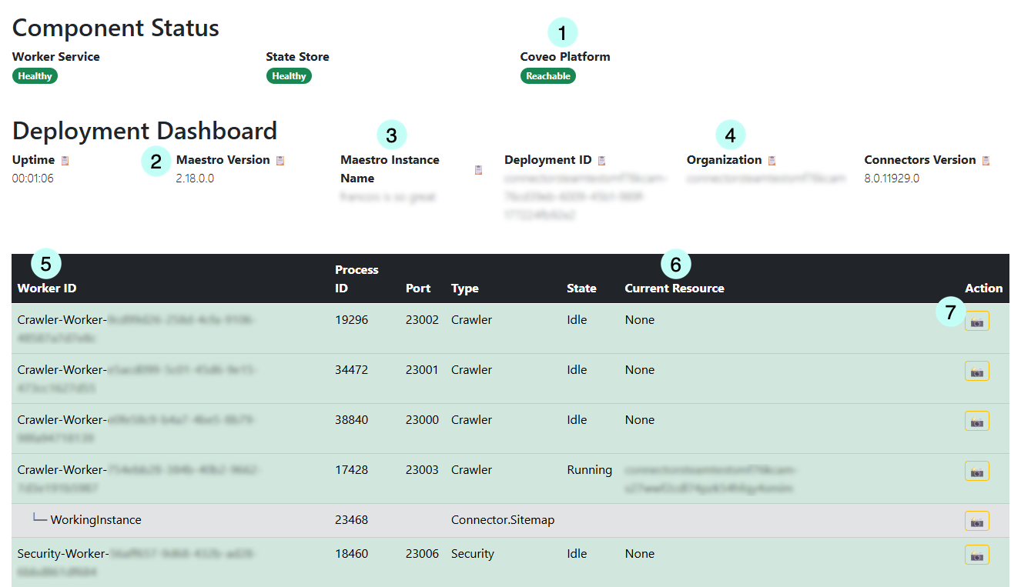Click the Worker ID column header

[x=46, y=288]
